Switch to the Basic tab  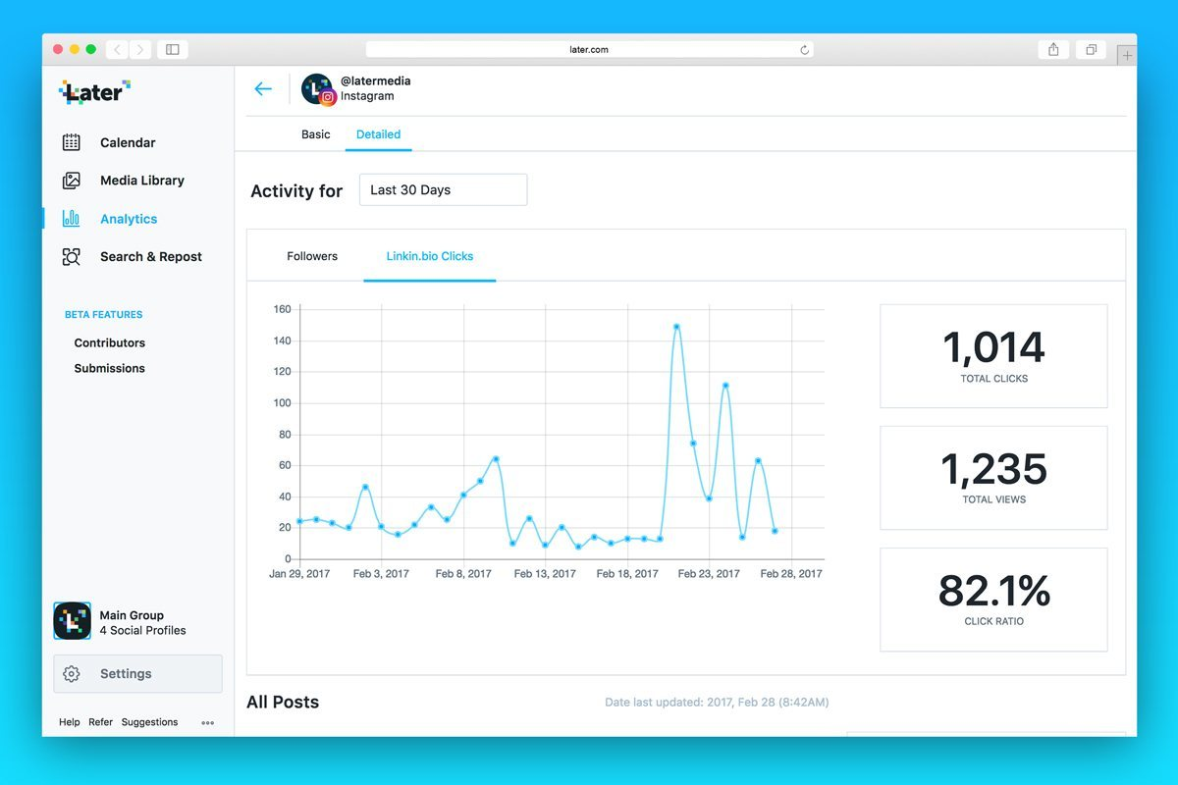pos(316,134)
